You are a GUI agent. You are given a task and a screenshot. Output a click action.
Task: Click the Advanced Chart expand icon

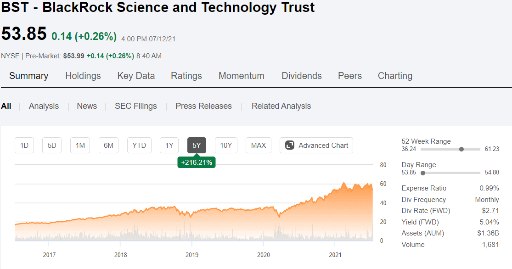click(x=290, y=145)
